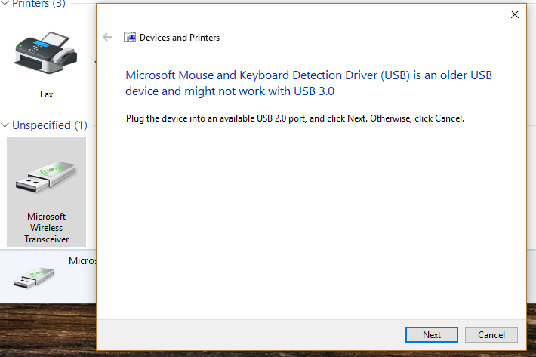Go back using the dialog's back arrow
The width and height of the screenshot is (536, 357).
[107, 37]
